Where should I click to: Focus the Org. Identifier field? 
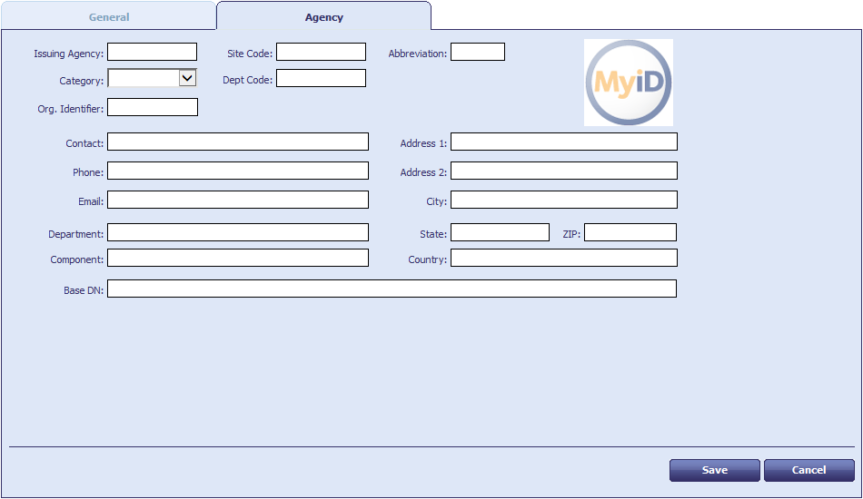click(153, 107)
